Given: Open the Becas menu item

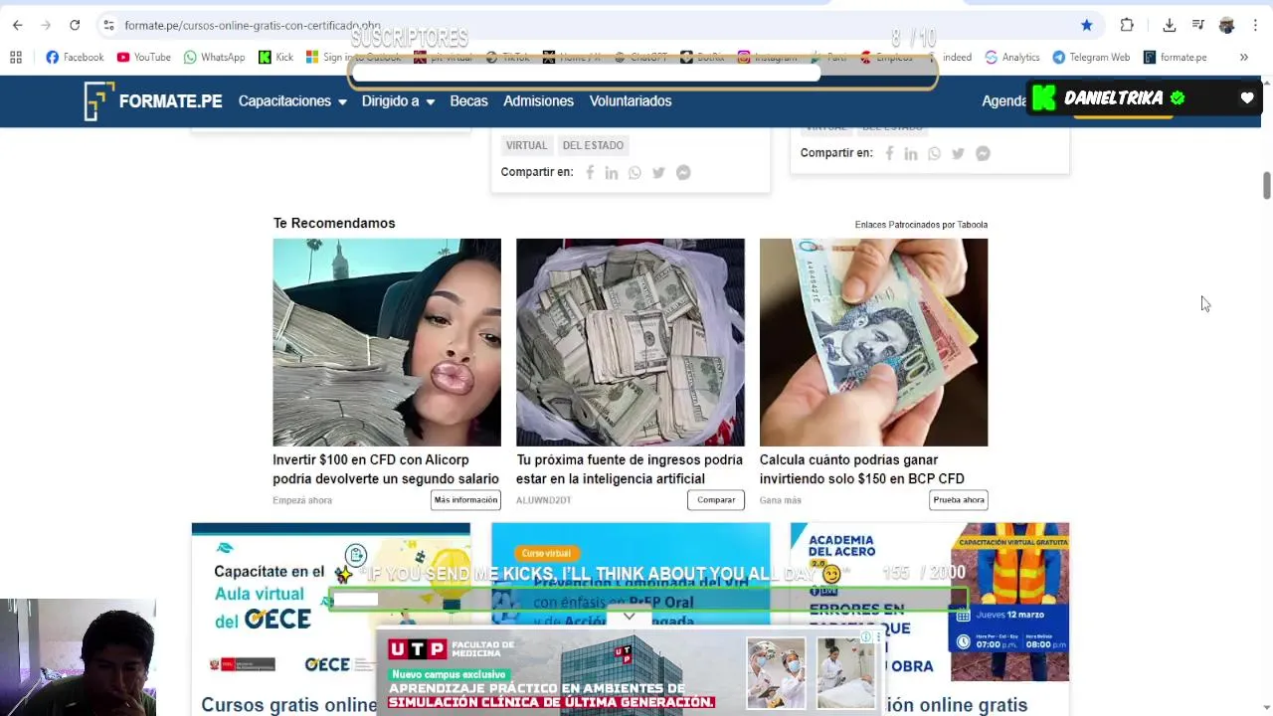Looking at the screenshot, I should pyautogui.click(x=468, y=100).
